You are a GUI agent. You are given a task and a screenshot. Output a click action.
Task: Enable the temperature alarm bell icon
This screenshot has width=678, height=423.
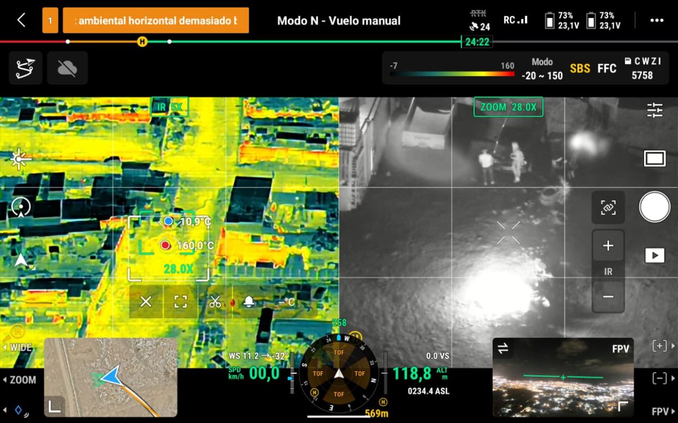(x=249, y=302)
